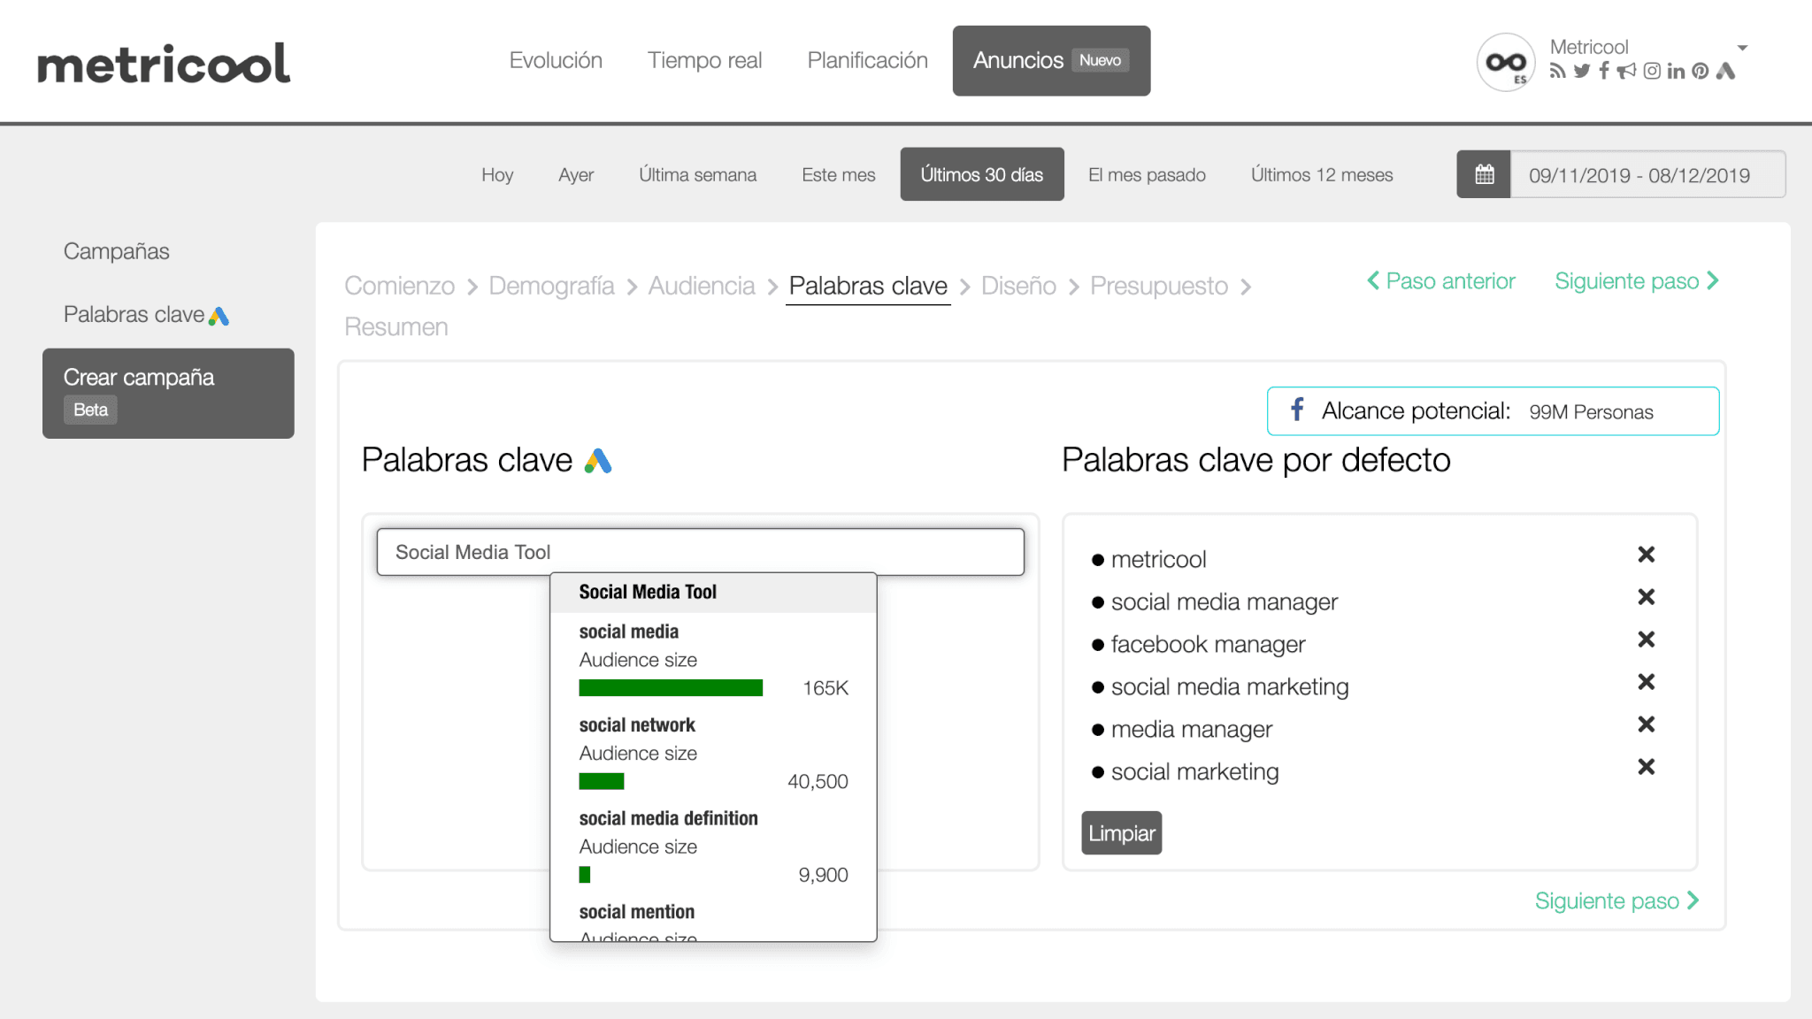
Task: Open the Evolución menu
Action: (x=556, y=60)
